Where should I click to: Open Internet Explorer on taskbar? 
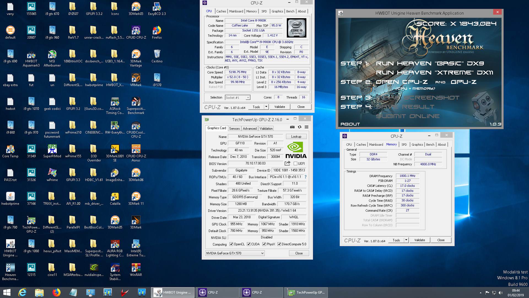[22, 292]
